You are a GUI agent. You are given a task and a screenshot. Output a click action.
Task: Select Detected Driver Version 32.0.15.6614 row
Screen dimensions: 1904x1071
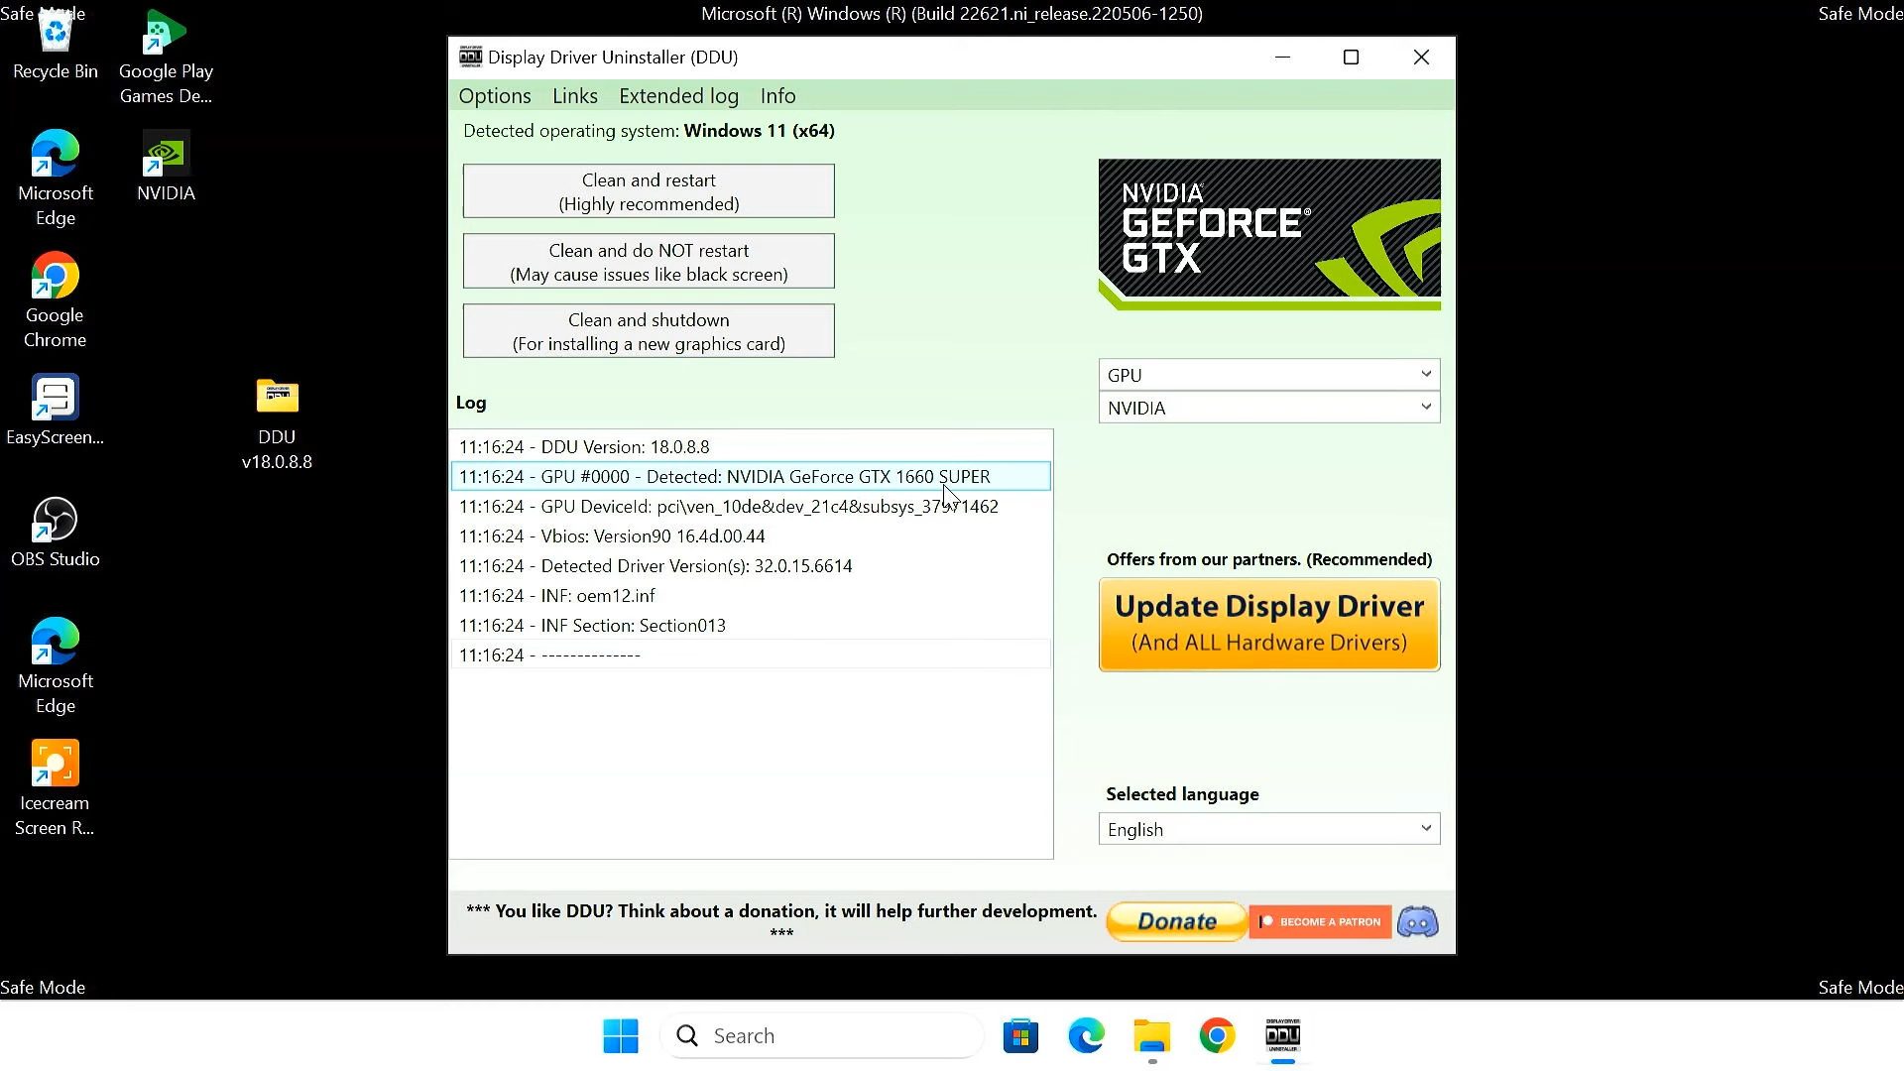tap(751, 566)
